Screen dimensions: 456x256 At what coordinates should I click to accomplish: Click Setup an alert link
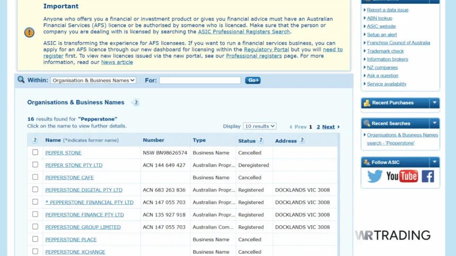[x=382, y=35]
